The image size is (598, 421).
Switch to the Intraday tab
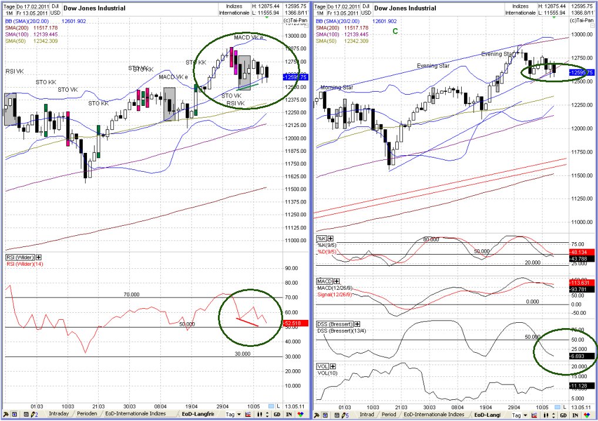click(x=59, y=415)
